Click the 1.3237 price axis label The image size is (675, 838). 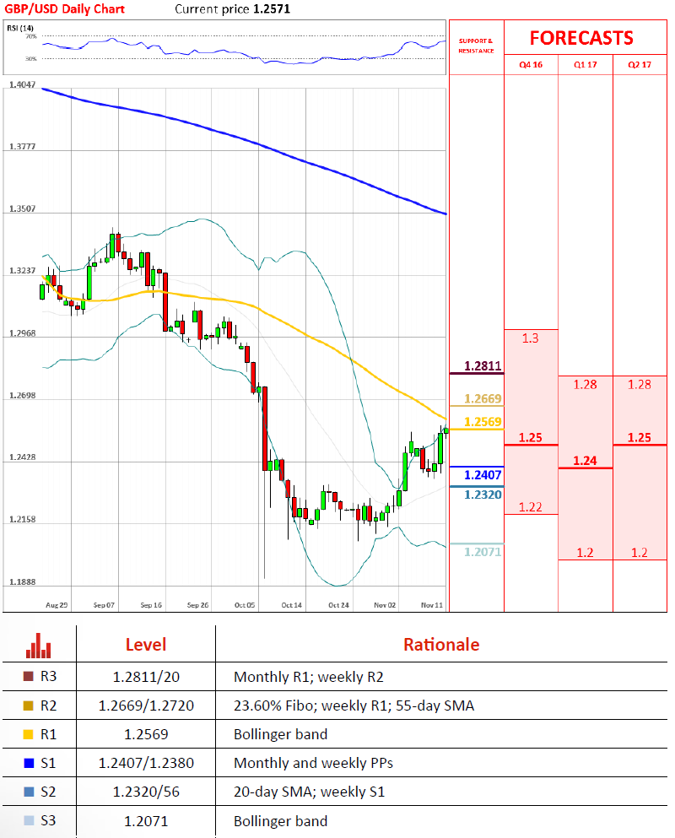(23, 271)
